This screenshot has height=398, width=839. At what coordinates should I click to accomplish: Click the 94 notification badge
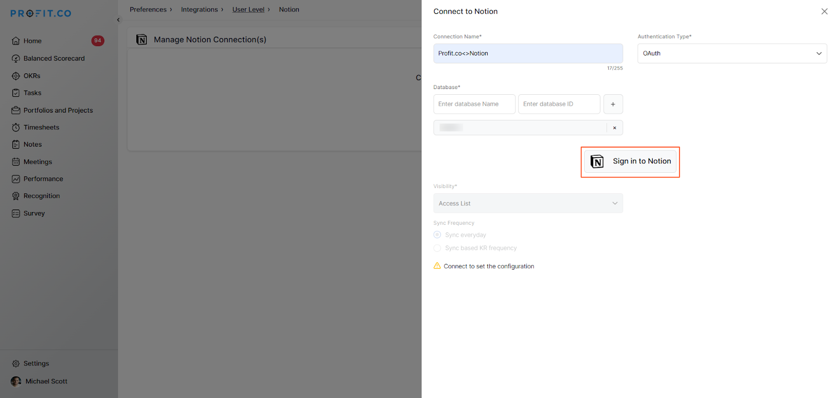point(98,41)
